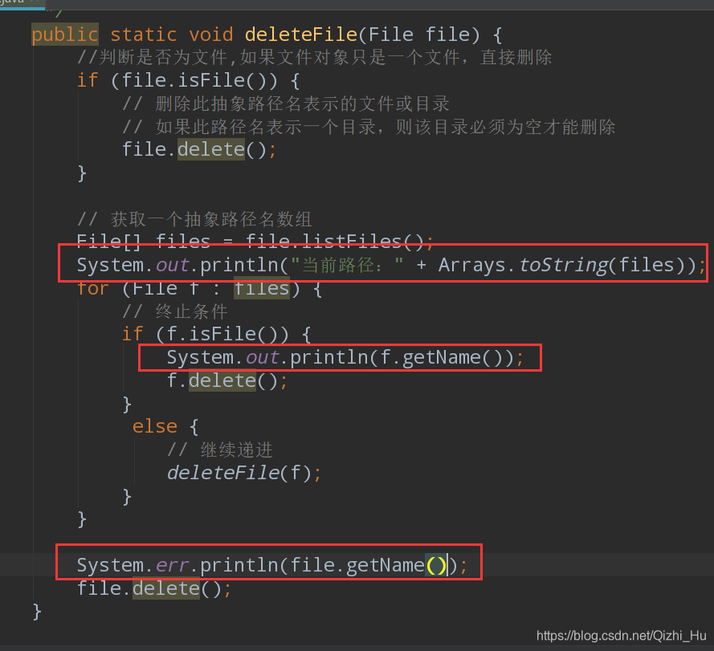The height and width of the screenshot is (651, 714).
Task: Click the comment '// 继续递进'
Action: tap(220, 450)
